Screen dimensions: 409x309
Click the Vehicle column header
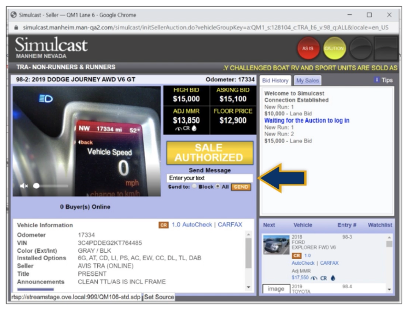click(303, 225)
